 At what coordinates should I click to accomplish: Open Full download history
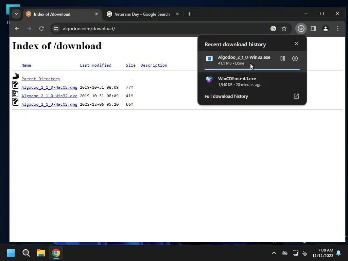tap(252, 96)
